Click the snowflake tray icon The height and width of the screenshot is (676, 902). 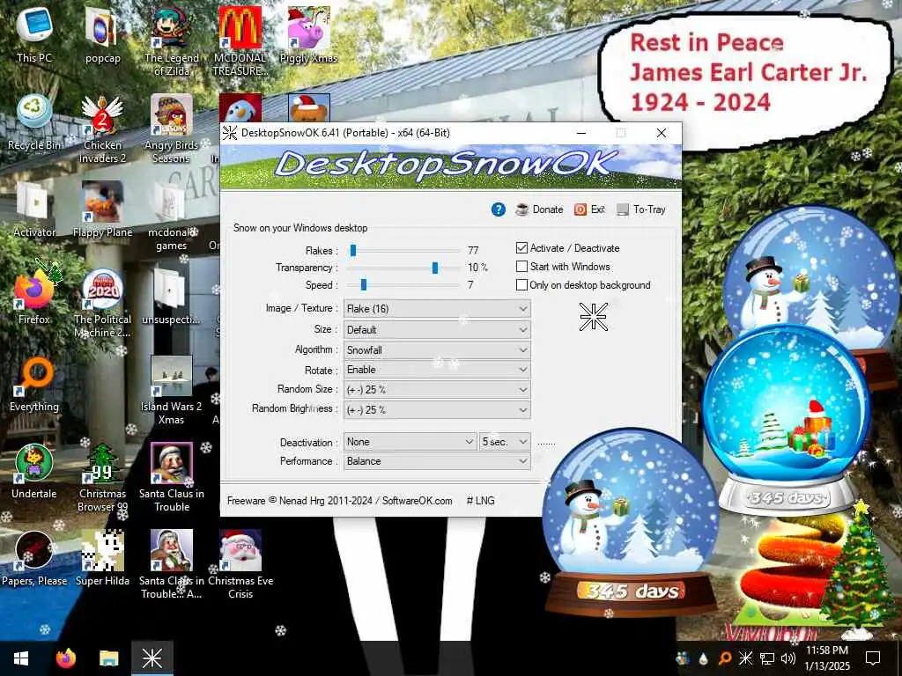(x=745, y=658)
